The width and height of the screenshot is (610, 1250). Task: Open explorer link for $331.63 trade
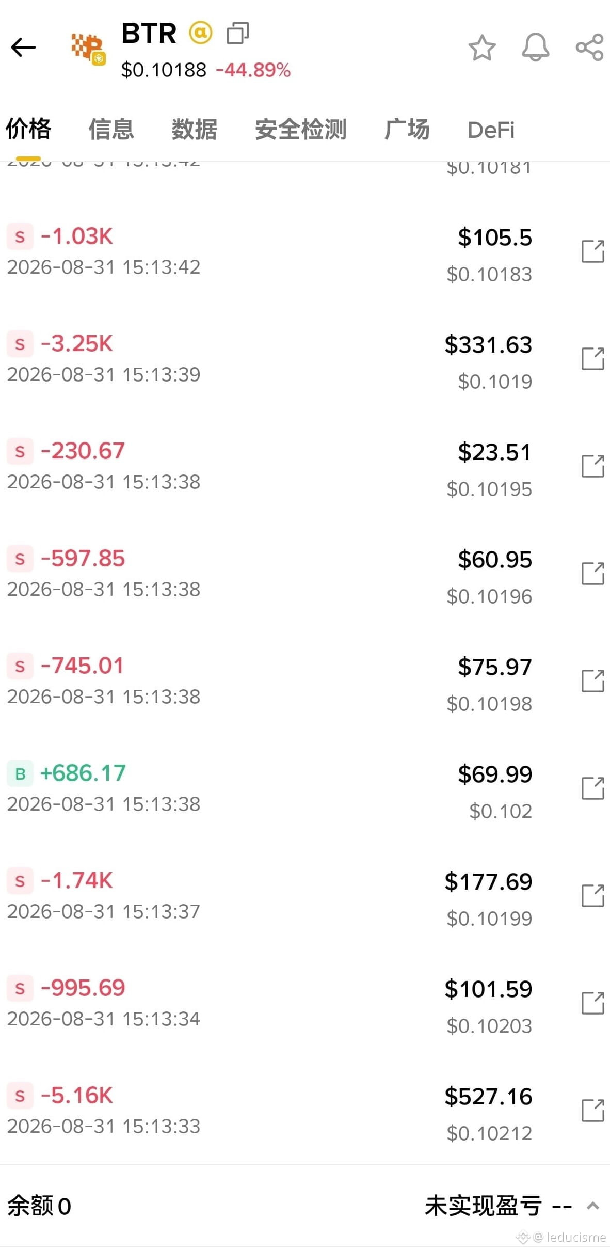(593, 359)
